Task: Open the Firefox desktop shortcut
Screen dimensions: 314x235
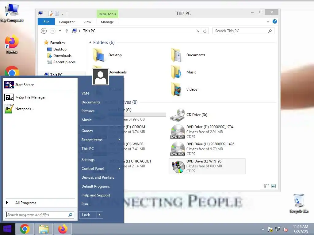Action: click(x=12, y=44)
